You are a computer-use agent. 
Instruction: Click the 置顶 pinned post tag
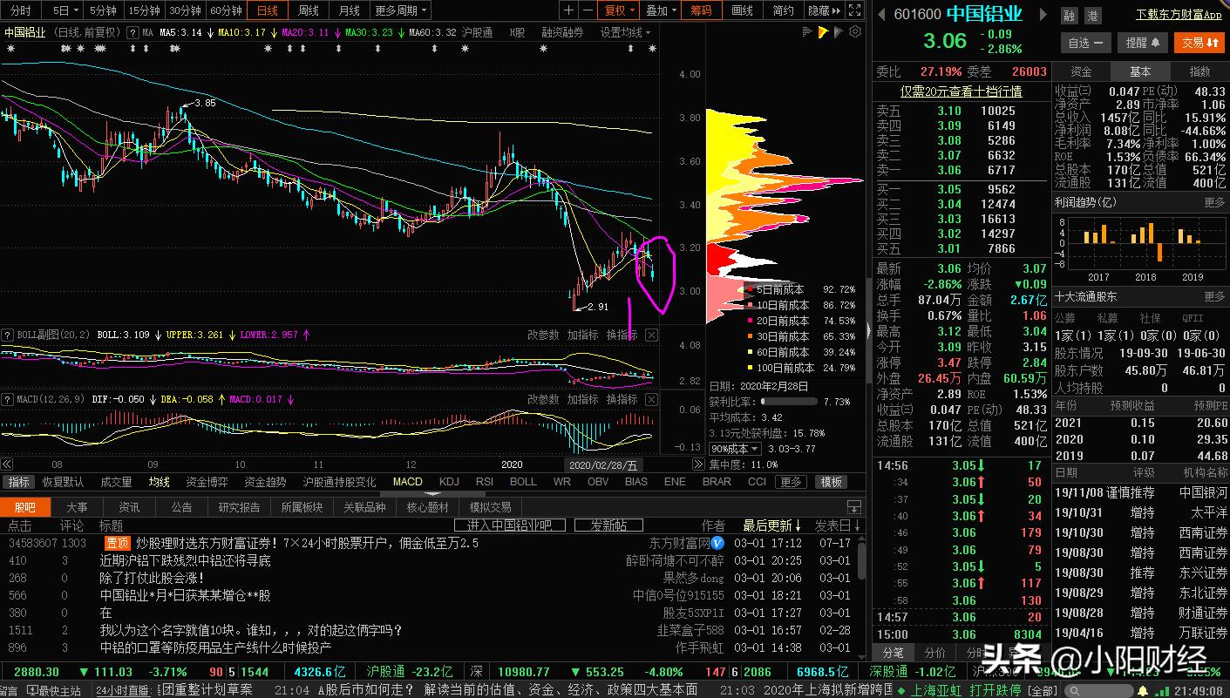click(116, 543)
